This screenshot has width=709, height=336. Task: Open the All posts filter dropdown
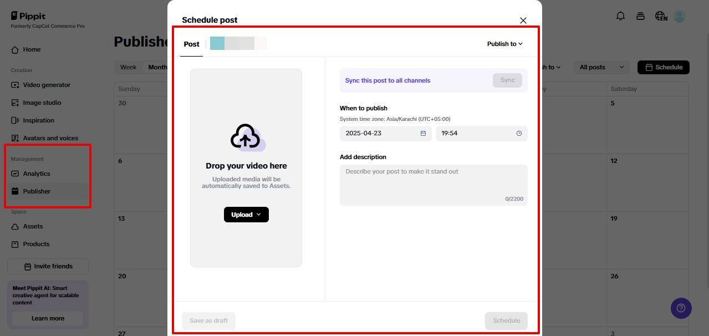click(x=601, y=67)
